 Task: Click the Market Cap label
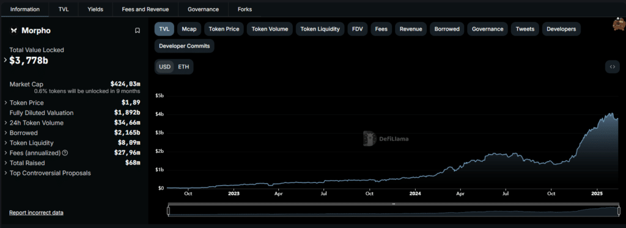(x=26, y=84)
